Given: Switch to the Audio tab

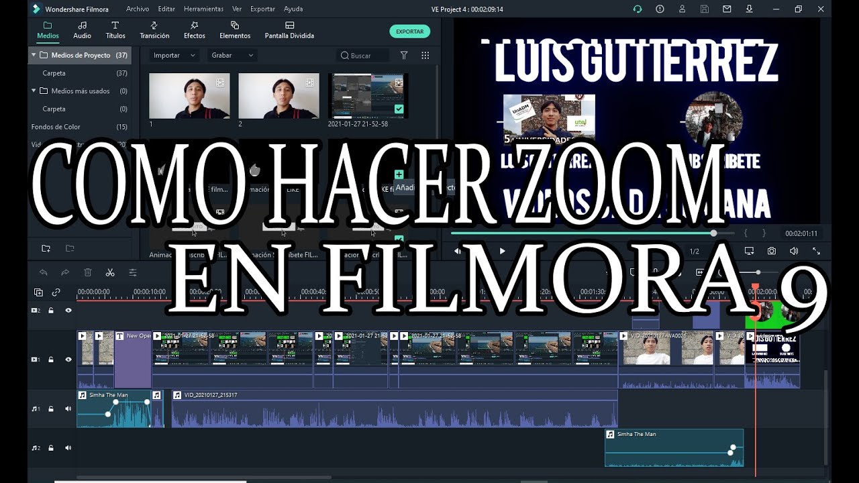Looking at the screenshot, I should pos(82,30).
